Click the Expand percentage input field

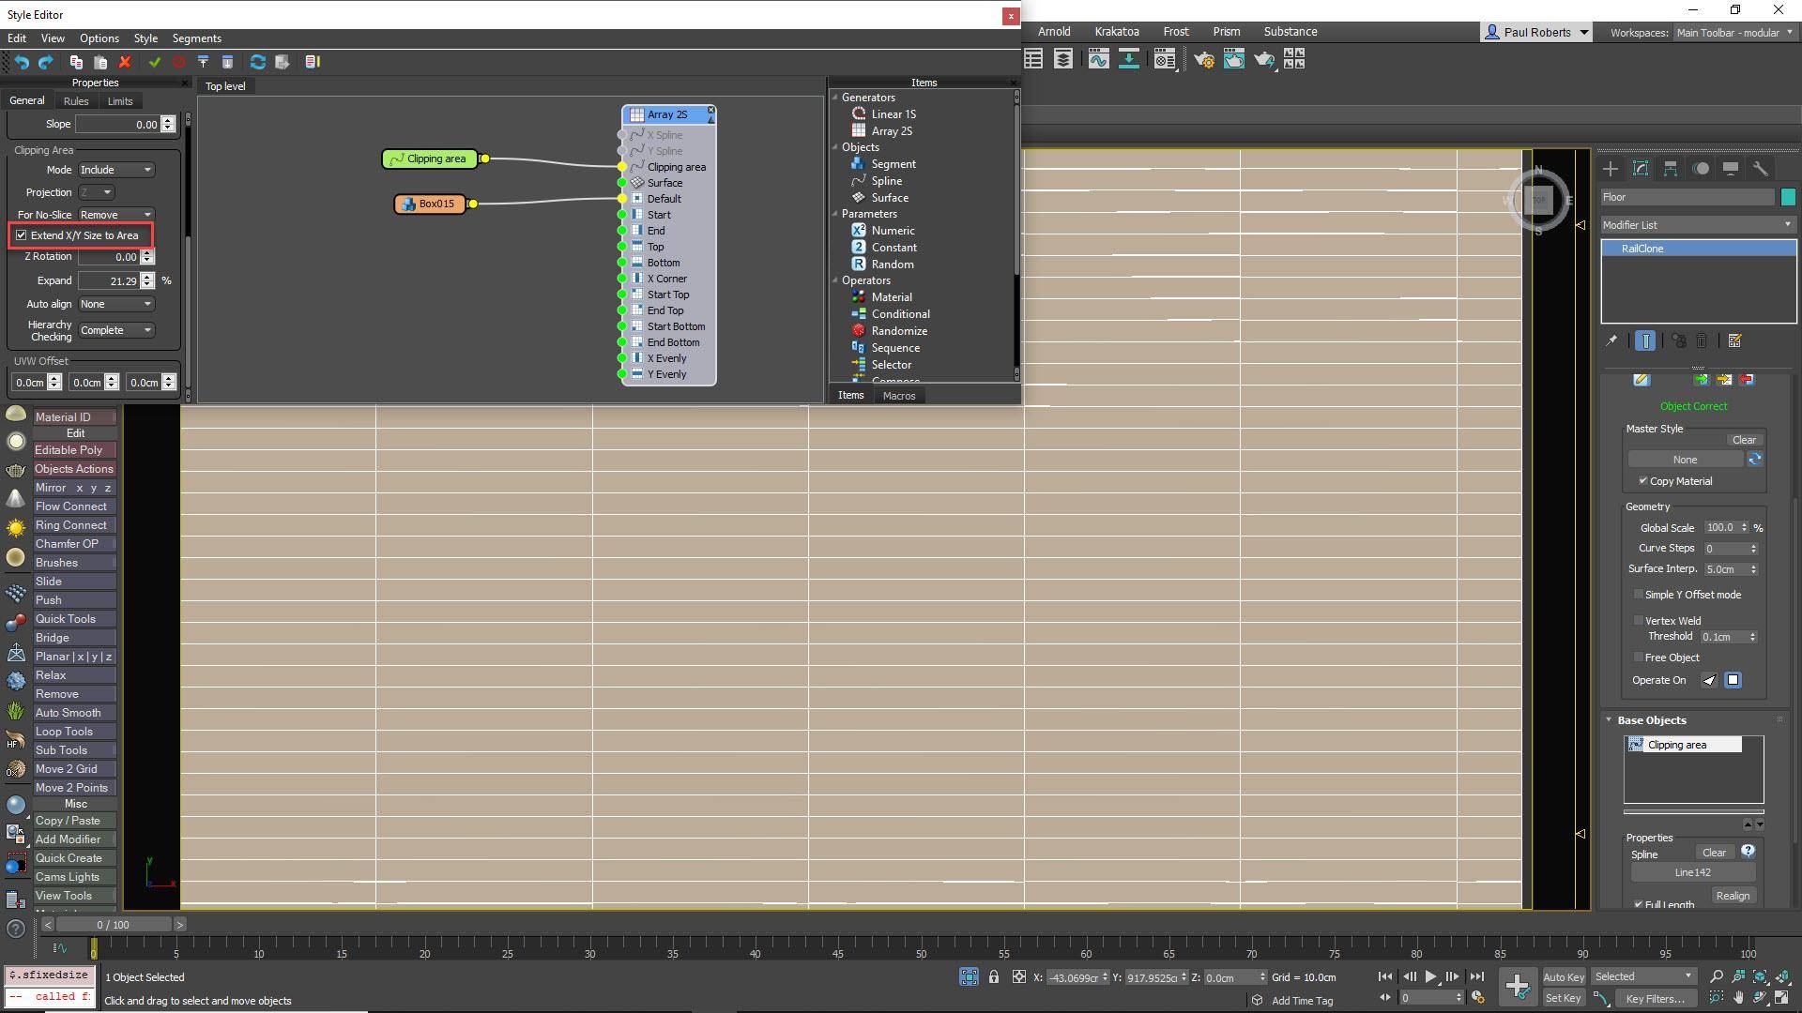[x=110, y=281]
